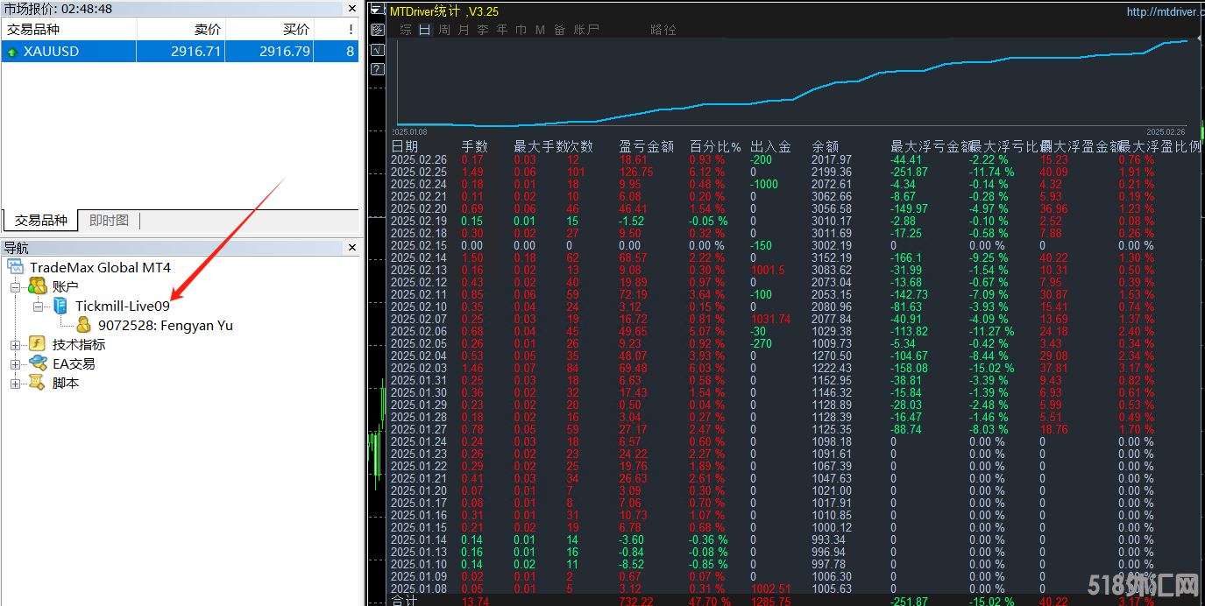
Task: Switch to the 即时图 tab
Action: coord(109,221)
